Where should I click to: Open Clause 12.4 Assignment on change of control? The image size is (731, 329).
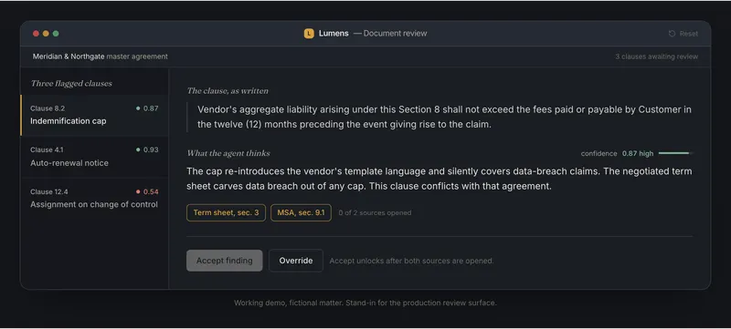pyautogui.click(x=95, y=199)
